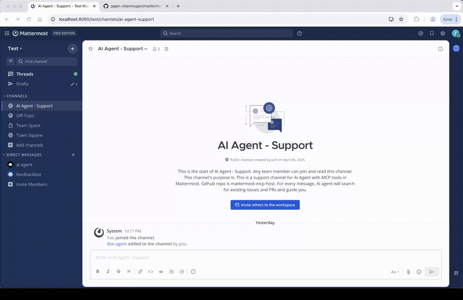Insert a bulleted list

pos(171,271)
